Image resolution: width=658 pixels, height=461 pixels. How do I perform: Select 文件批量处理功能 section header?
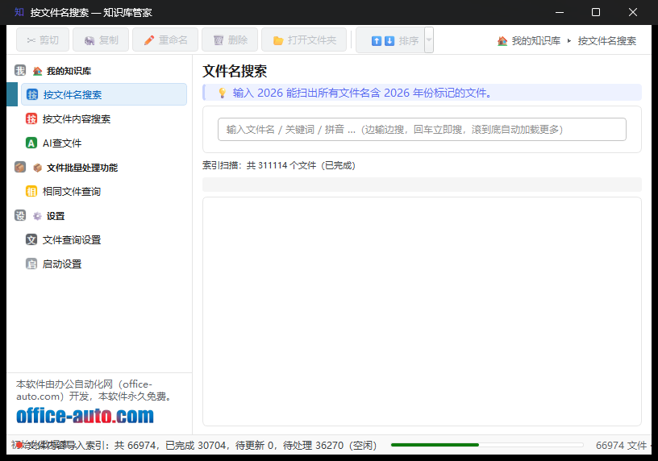point(81,168)
